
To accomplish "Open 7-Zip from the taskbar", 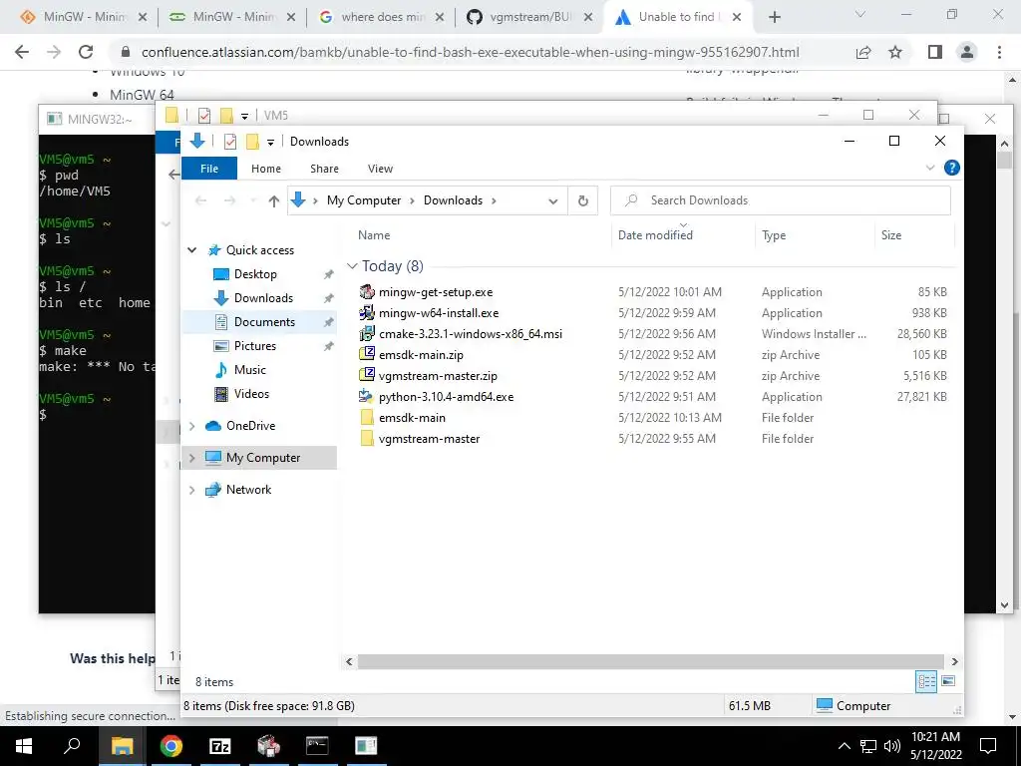I will pos(219,746).
